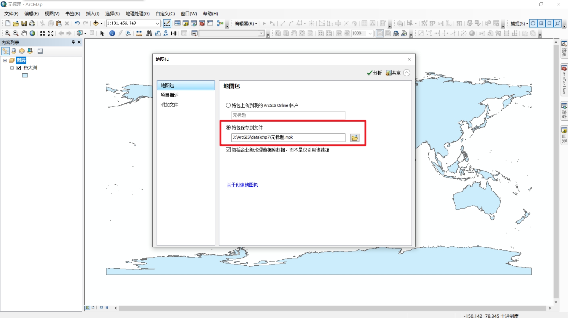
Task: Select save package to file option
Action: click(228, 127)
